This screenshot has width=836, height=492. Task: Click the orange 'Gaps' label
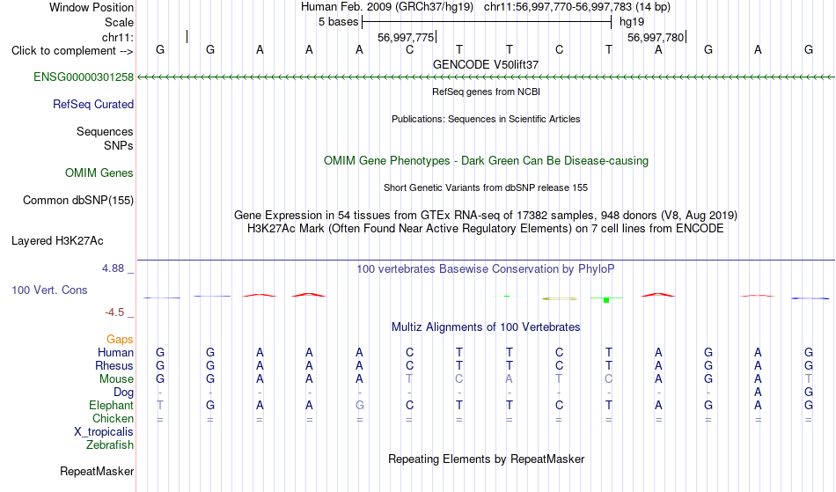(120, 339)
